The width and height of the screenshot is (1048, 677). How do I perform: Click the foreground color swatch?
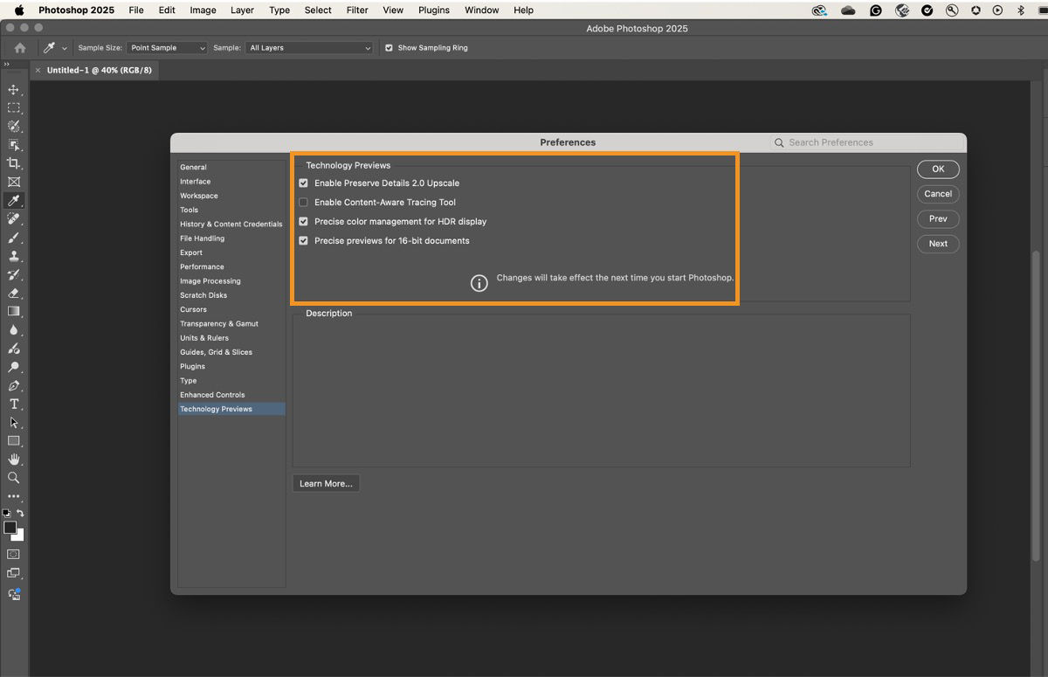click(10, 524)
